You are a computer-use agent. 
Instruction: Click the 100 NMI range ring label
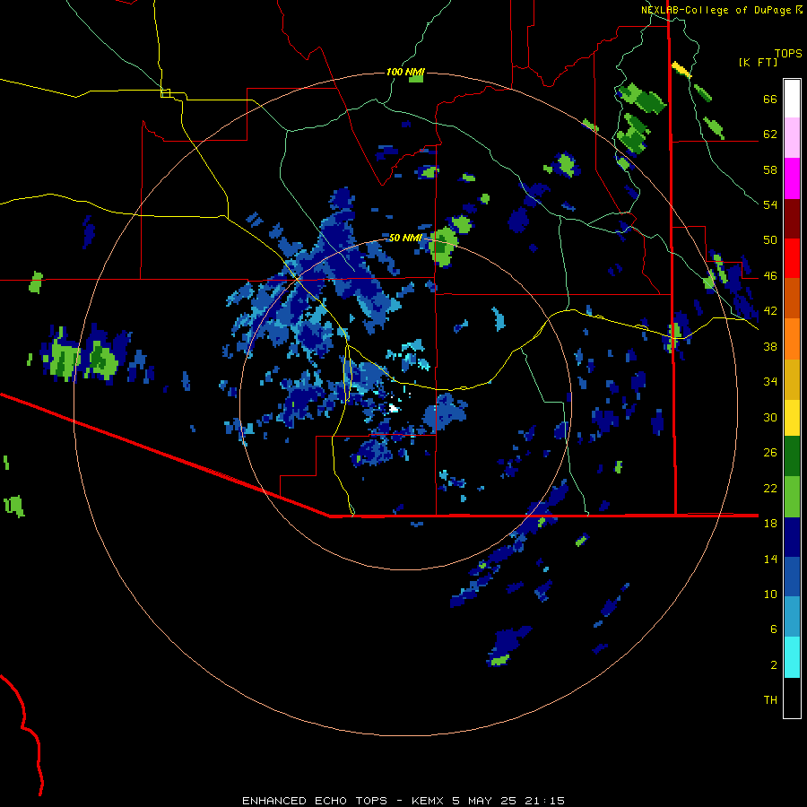405,72
